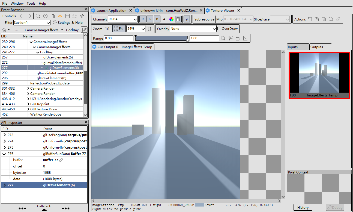Screen dimensions: 353x212
Task: Toggle the orange asterisk bookmark icon
Action: (60, 16)
